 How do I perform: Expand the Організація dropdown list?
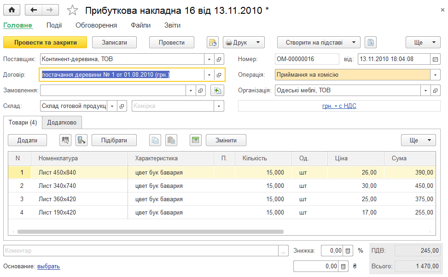[425, 90]
